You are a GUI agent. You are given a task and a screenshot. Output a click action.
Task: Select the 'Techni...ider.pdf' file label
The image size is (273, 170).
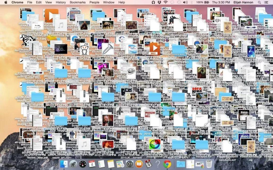point(37,157)
